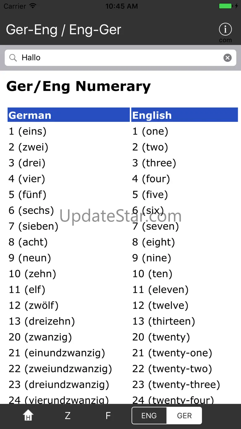The width and height of the screenshot is (241, 429).
Task: Click the battery indicator icon
Action: point(226,6)
